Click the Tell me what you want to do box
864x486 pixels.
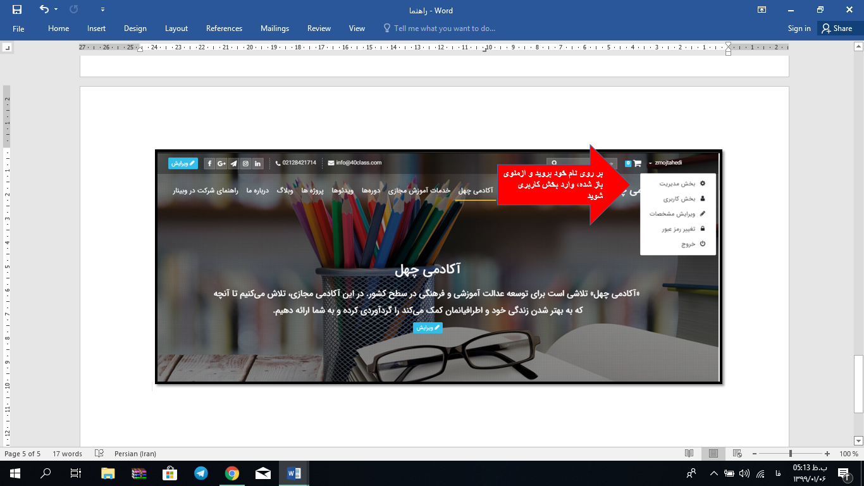[440, 28]
